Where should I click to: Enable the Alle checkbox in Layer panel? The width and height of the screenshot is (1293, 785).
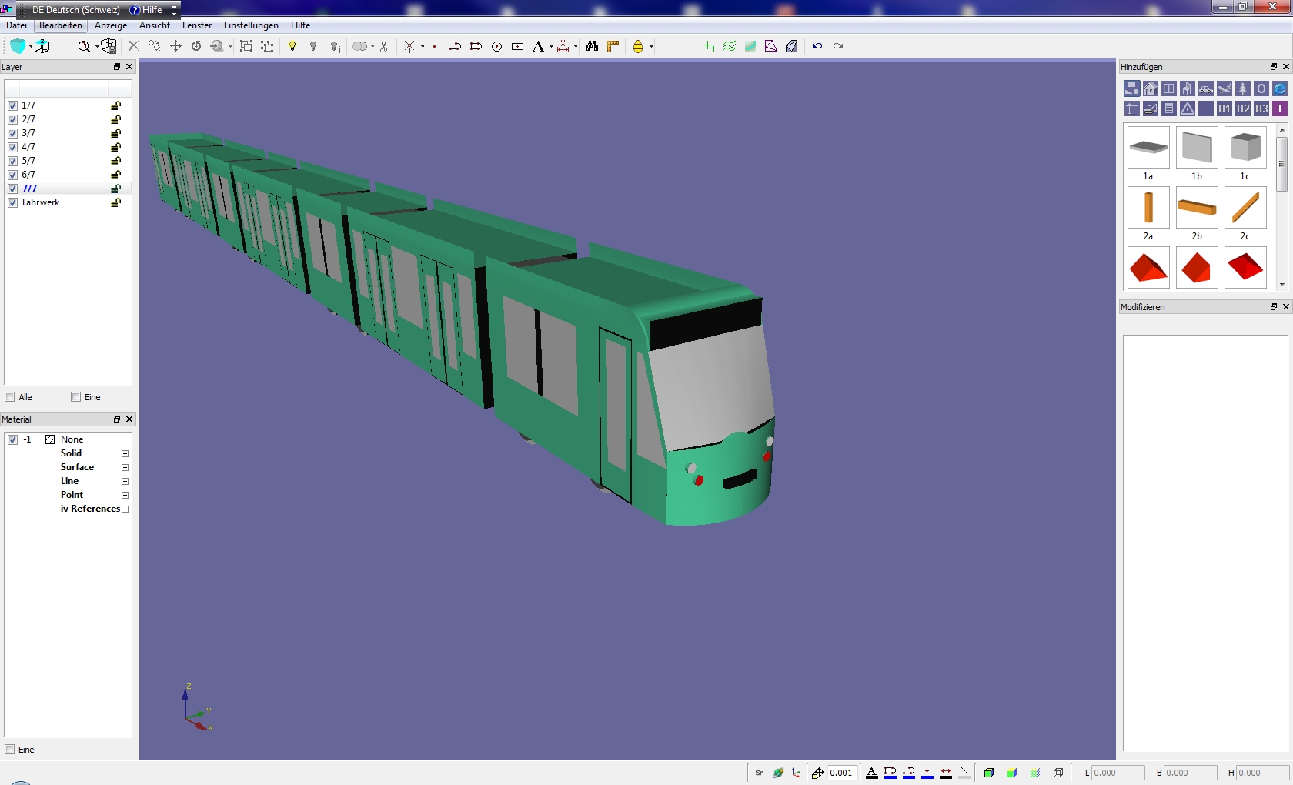point(10,397)
